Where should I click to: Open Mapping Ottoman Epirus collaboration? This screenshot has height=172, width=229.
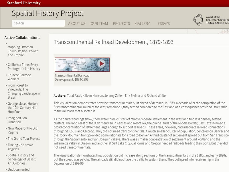(x=23, y=51)
